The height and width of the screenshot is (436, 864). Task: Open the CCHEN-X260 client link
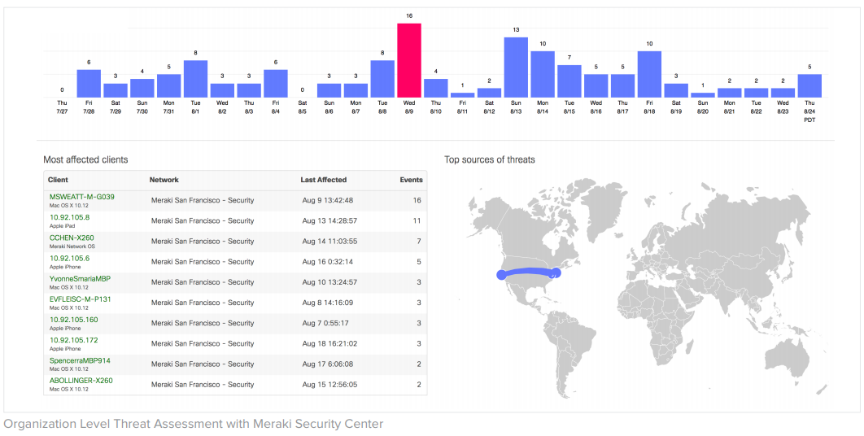click(x=71, y=238)
